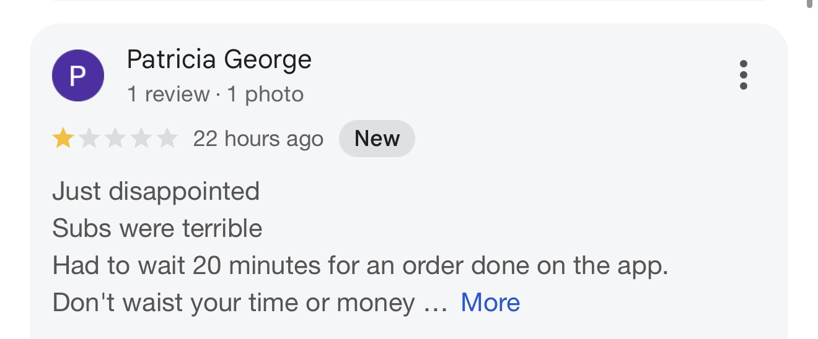Click the scrollbar at the top-right edge
The image size is (818, 339).
point(809,4)
